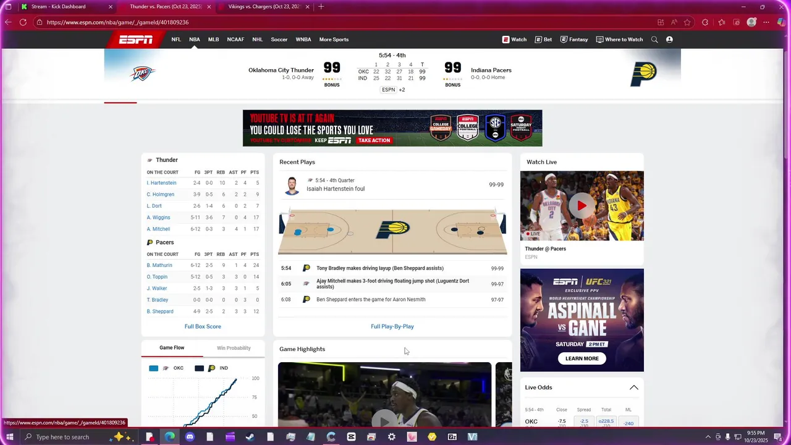Click the OKC moneyline -240 odds cell
Image resolution: width=791 pixels, height=445 pixels.
point(628,423)
